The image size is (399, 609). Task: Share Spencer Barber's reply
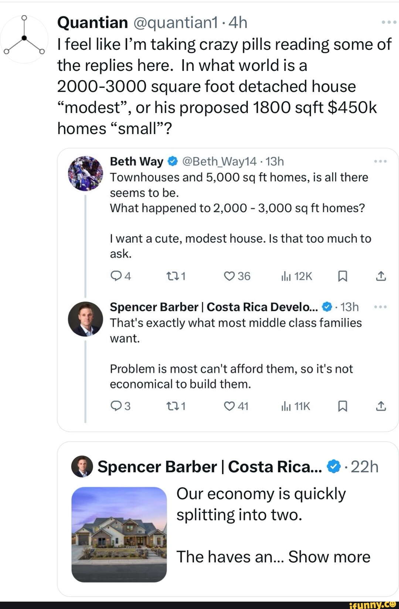(x=381, y=406)
